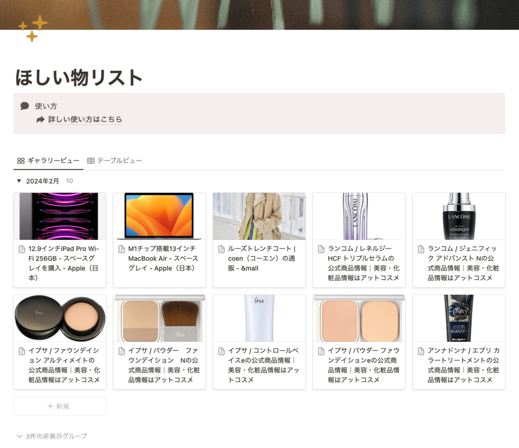Click page icon next to M1チップ搭載13インチ MacBook Air
Viewport: 519px width, 448px height.
coord(122,249)
